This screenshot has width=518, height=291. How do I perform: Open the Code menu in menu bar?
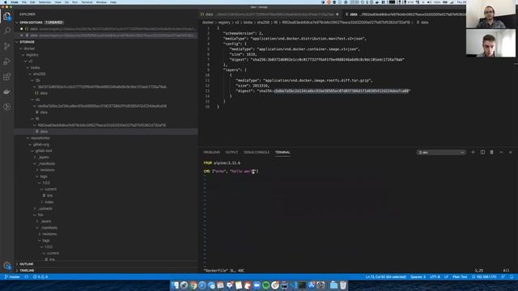(x=15, y=2)
